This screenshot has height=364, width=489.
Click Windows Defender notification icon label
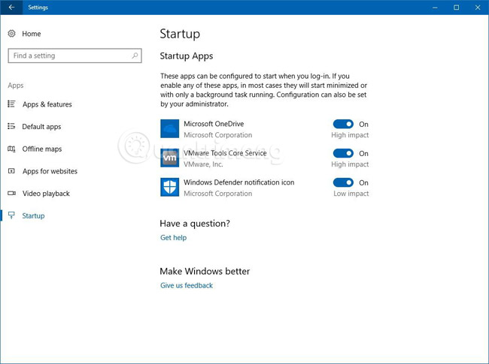239,182
